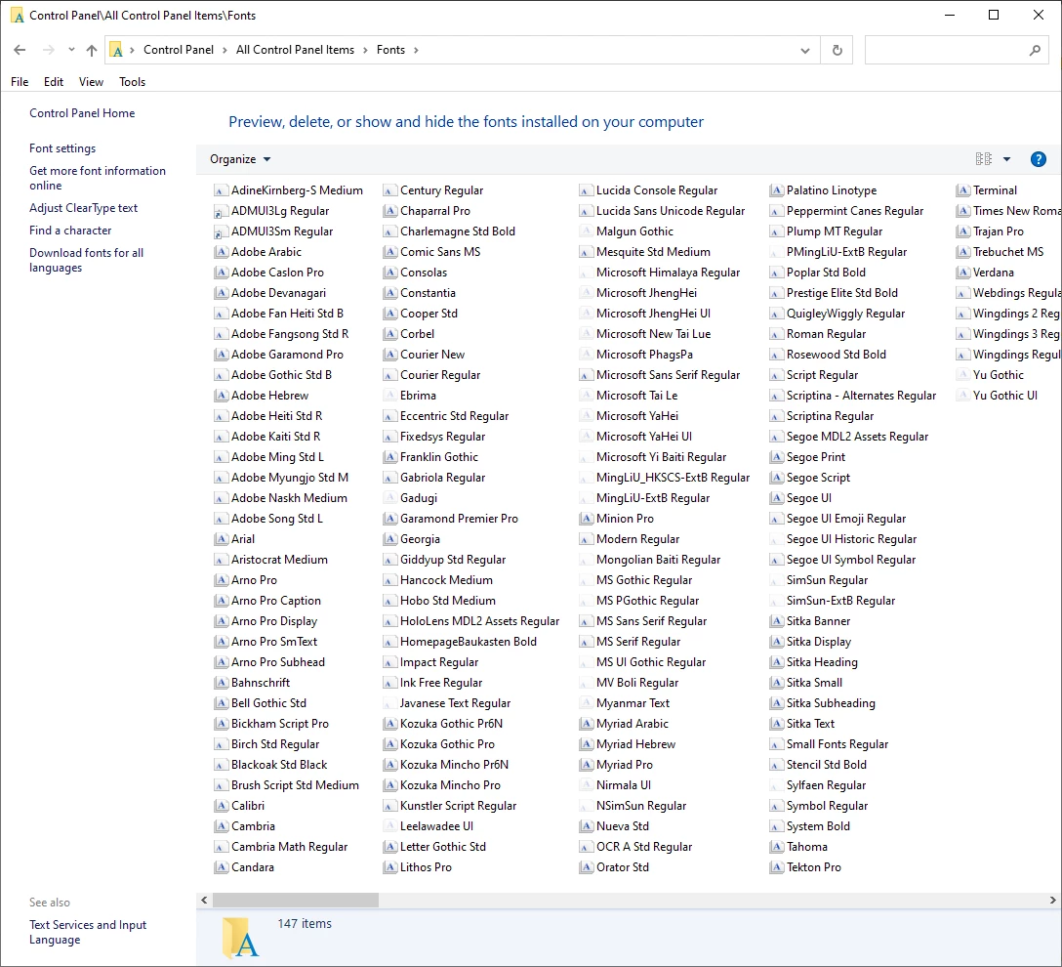This screenshot has height=967, width=1062.
Task: Select the Bahnschrift font icon
Action: [x=221, y=683]
